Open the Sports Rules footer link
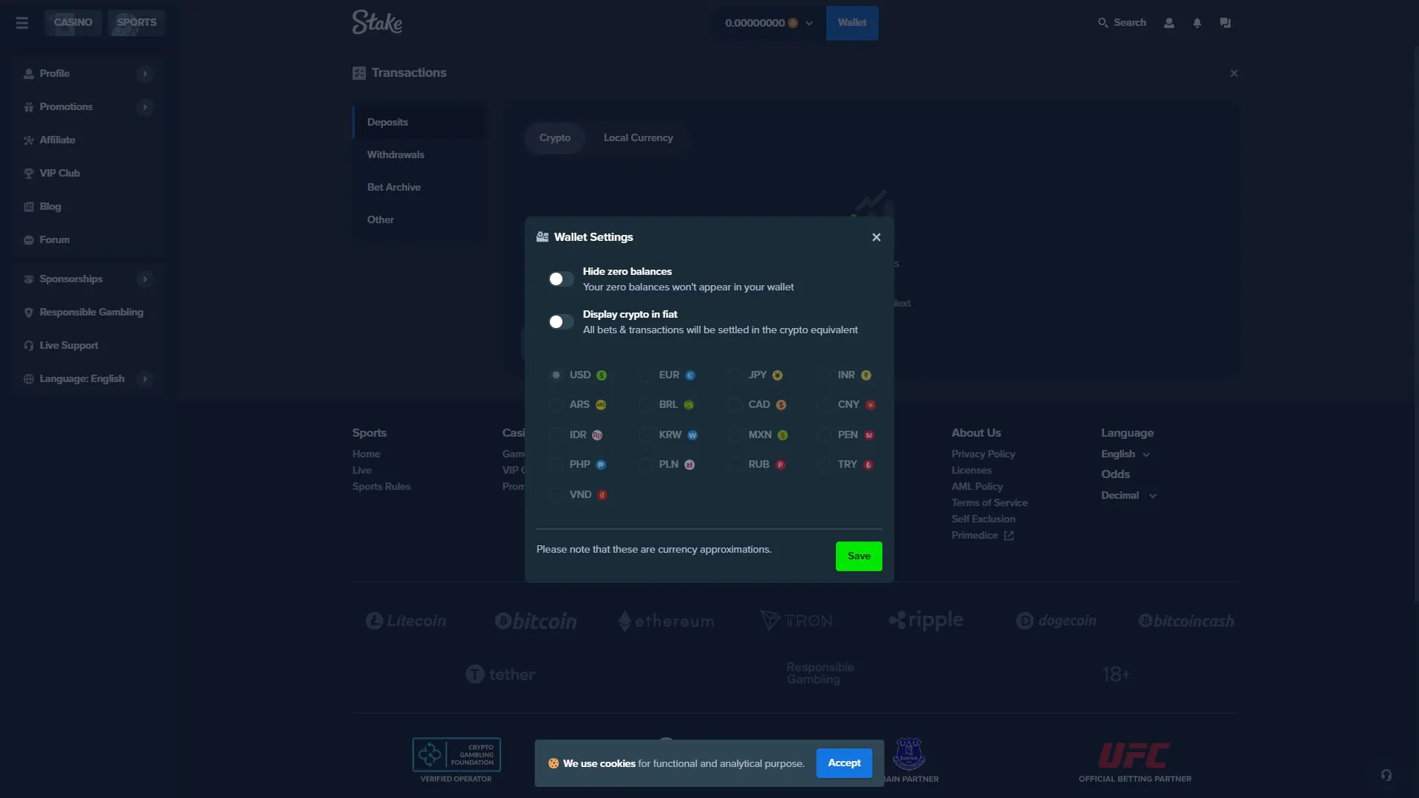 (x=381, y=487)
